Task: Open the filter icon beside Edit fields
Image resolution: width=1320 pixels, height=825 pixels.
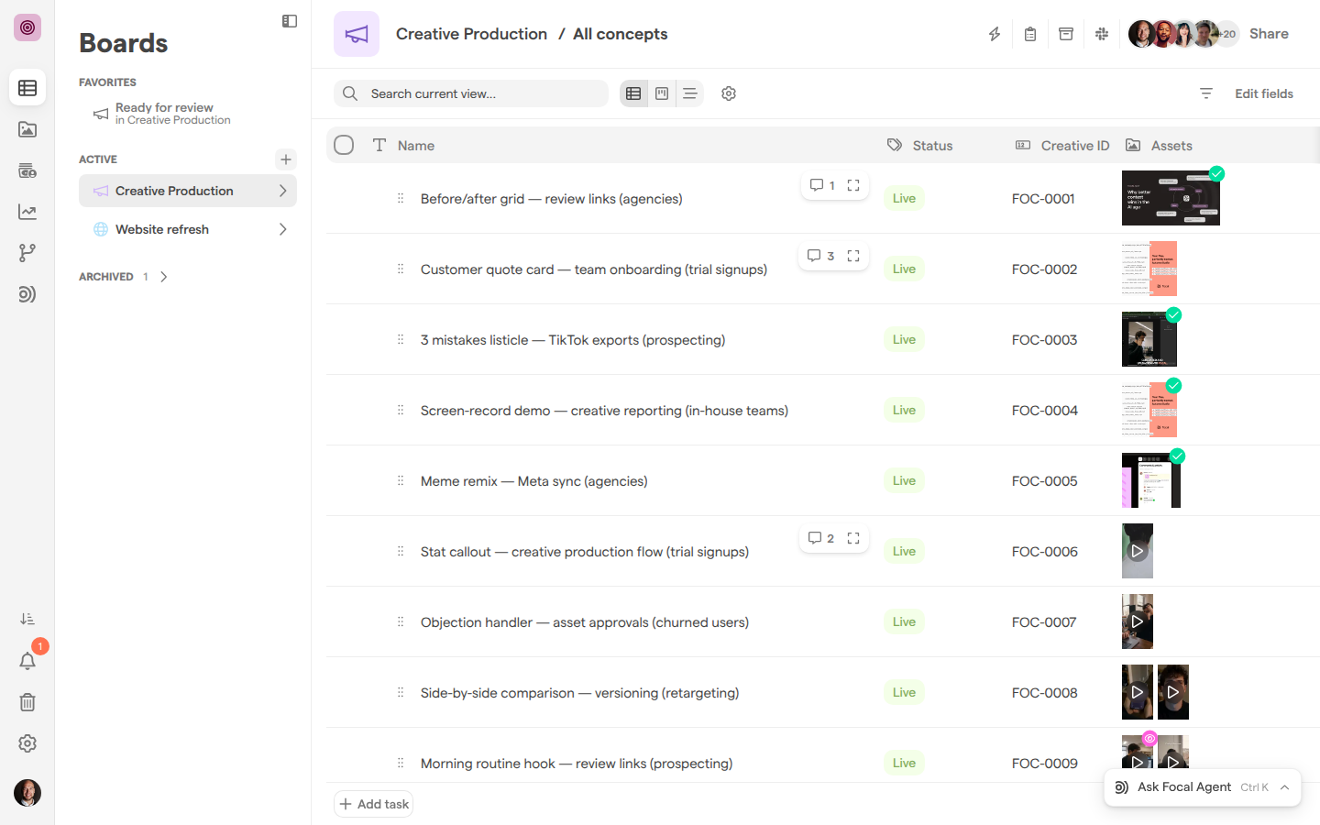Action: point(1206,93)
